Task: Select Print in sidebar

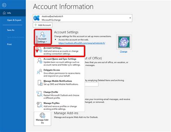Action: pyautogui.click(x=9, y=44)
